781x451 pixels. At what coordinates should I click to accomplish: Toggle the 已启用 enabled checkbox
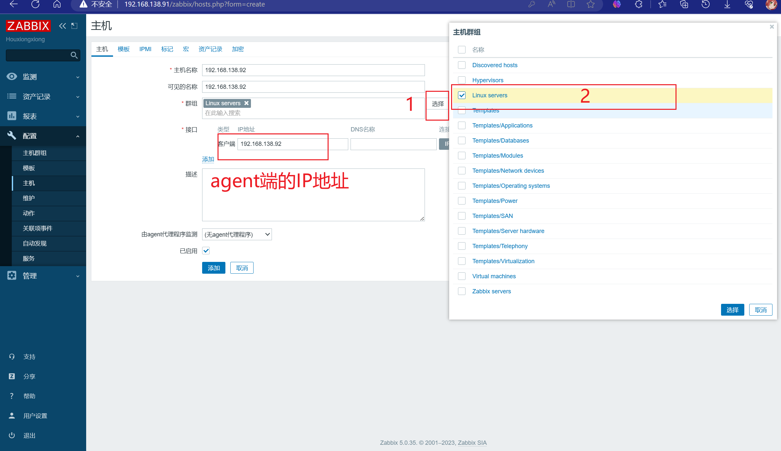point(206,251)
